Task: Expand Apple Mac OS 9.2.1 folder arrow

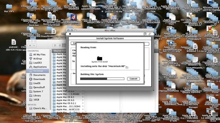Action: 83,103
